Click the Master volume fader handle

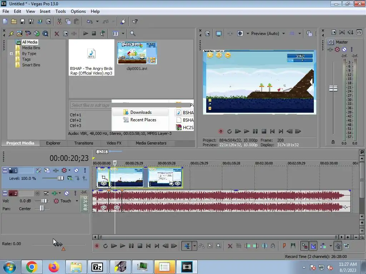pos(333,88)
